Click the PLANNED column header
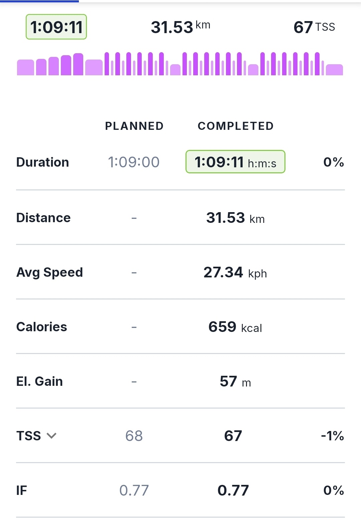 point(134,126)
